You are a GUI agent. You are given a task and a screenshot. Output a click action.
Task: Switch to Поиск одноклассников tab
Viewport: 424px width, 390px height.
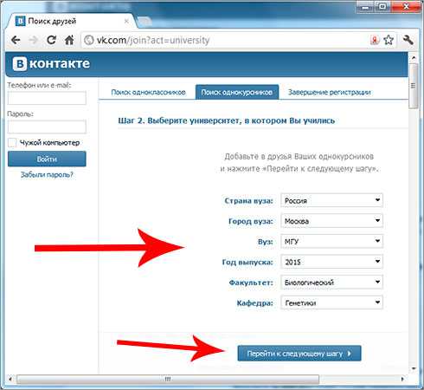point(148,92)
